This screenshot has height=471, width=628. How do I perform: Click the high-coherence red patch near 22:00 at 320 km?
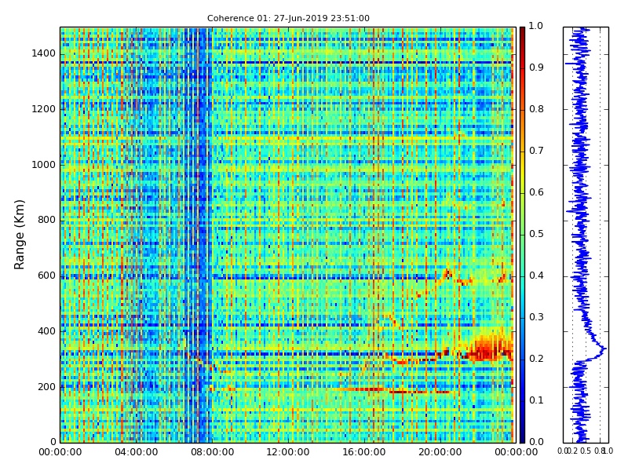point(488,349)
